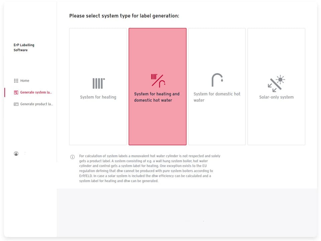Viewport: 321px width, 241px height.
Task: Open the Generate system label menu item
Action: (36, 92)
